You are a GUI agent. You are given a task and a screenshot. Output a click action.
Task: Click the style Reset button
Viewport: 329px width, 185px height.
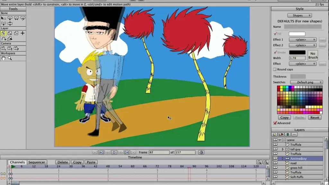pos(315,118)
